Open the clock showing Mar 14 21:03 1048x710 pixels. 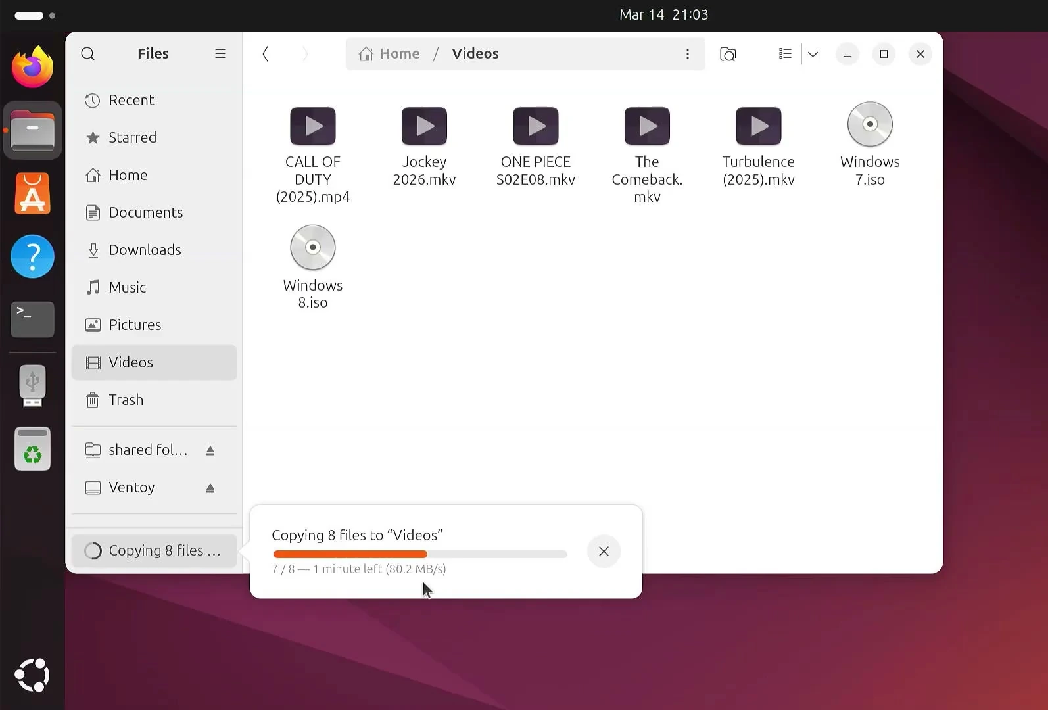tap(663, 14)
